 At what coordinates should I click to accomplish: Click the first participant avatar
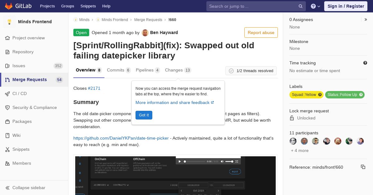coord(293,141)
